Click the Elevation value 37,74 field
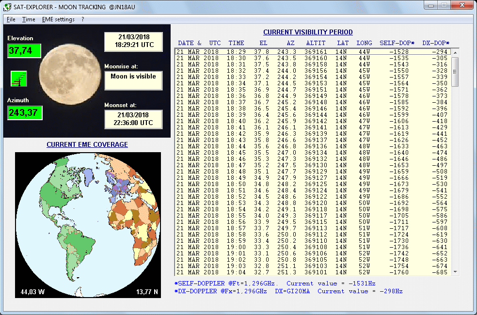 pyautogui.click(x=24, y=51)
